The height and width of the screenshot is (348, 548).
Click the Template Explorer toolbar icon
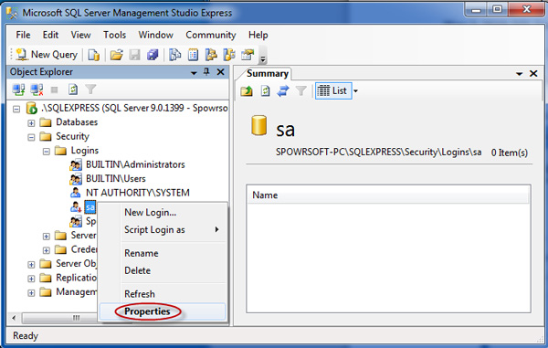229,55
